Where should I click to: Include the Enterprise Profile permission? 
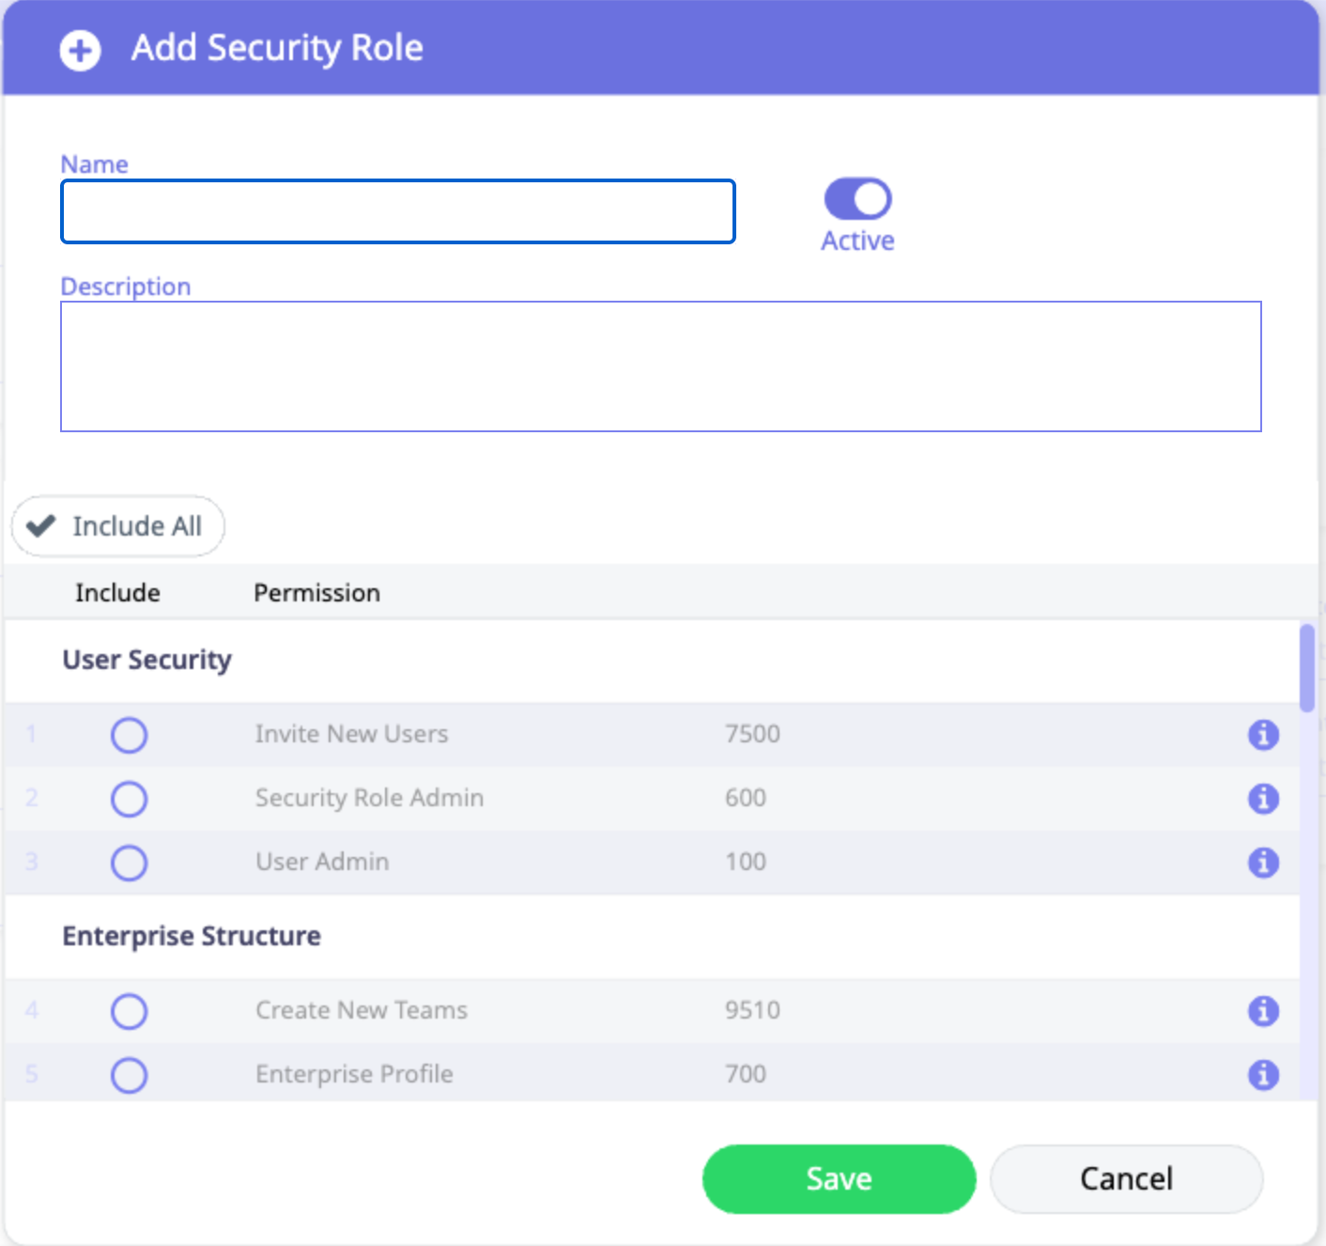point(130,1074)
